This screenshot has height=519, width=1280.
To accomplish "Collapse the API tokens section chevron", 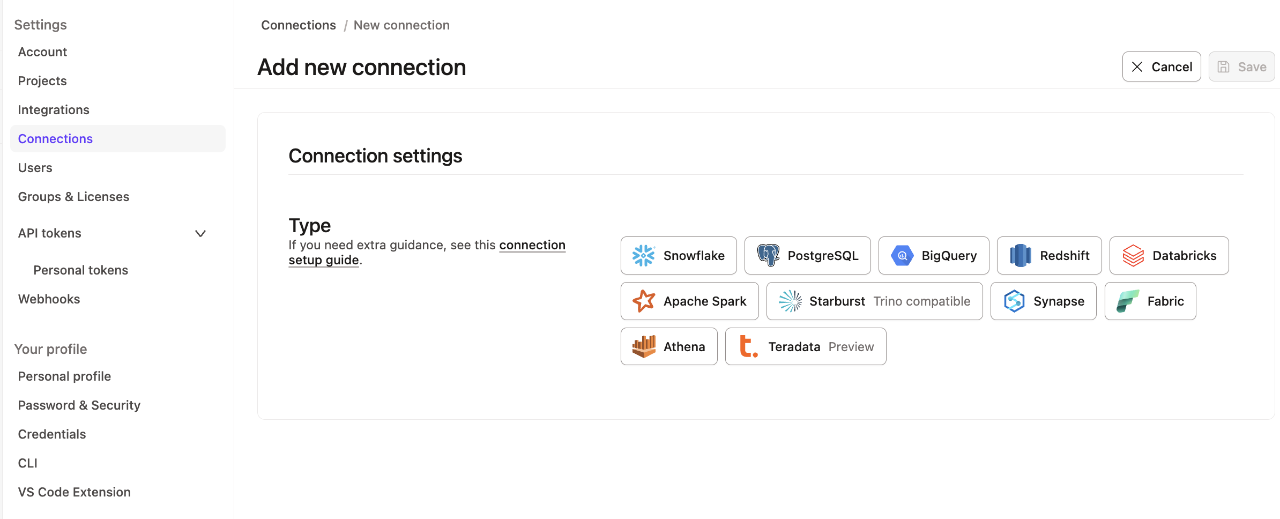I will (x=200, y=233).
